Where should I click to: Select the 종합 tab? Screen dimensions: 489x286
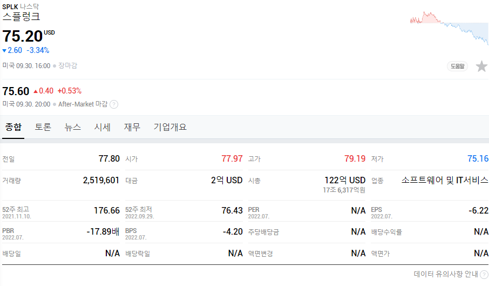tap(13, 127)
